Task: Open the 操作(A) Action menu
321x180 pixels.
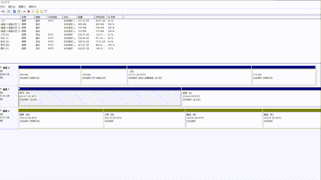Action: (x=12, y=6)
